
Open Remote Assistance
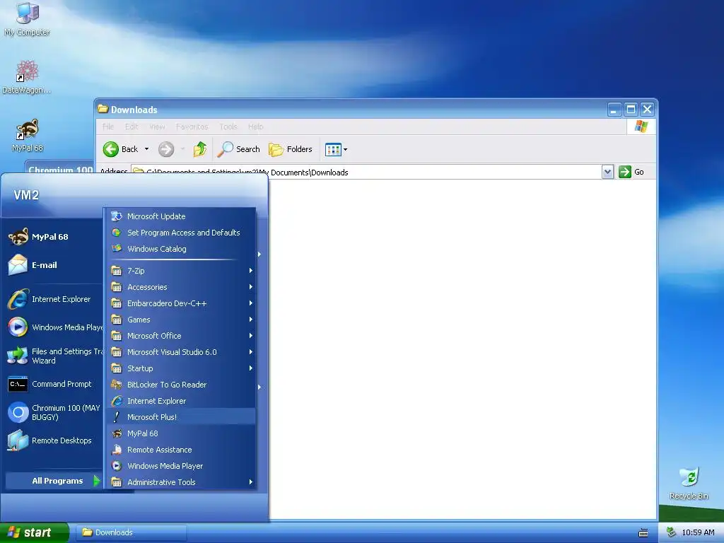181,450
